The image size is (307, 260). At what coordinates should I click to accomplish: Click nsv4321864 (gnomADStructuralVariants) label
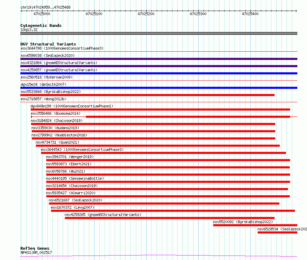[x=59, y=63]
